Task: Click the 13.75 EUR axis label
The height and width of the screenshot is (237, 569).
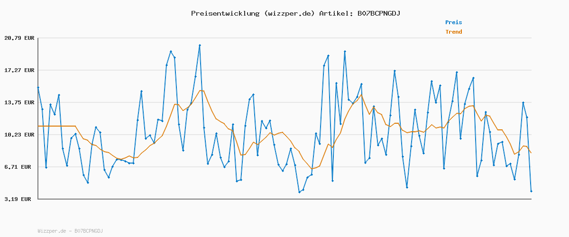Action: tap(19, 102)
